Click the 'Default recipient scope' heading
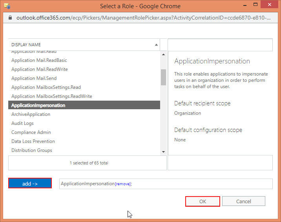 [x=203, y=103]
